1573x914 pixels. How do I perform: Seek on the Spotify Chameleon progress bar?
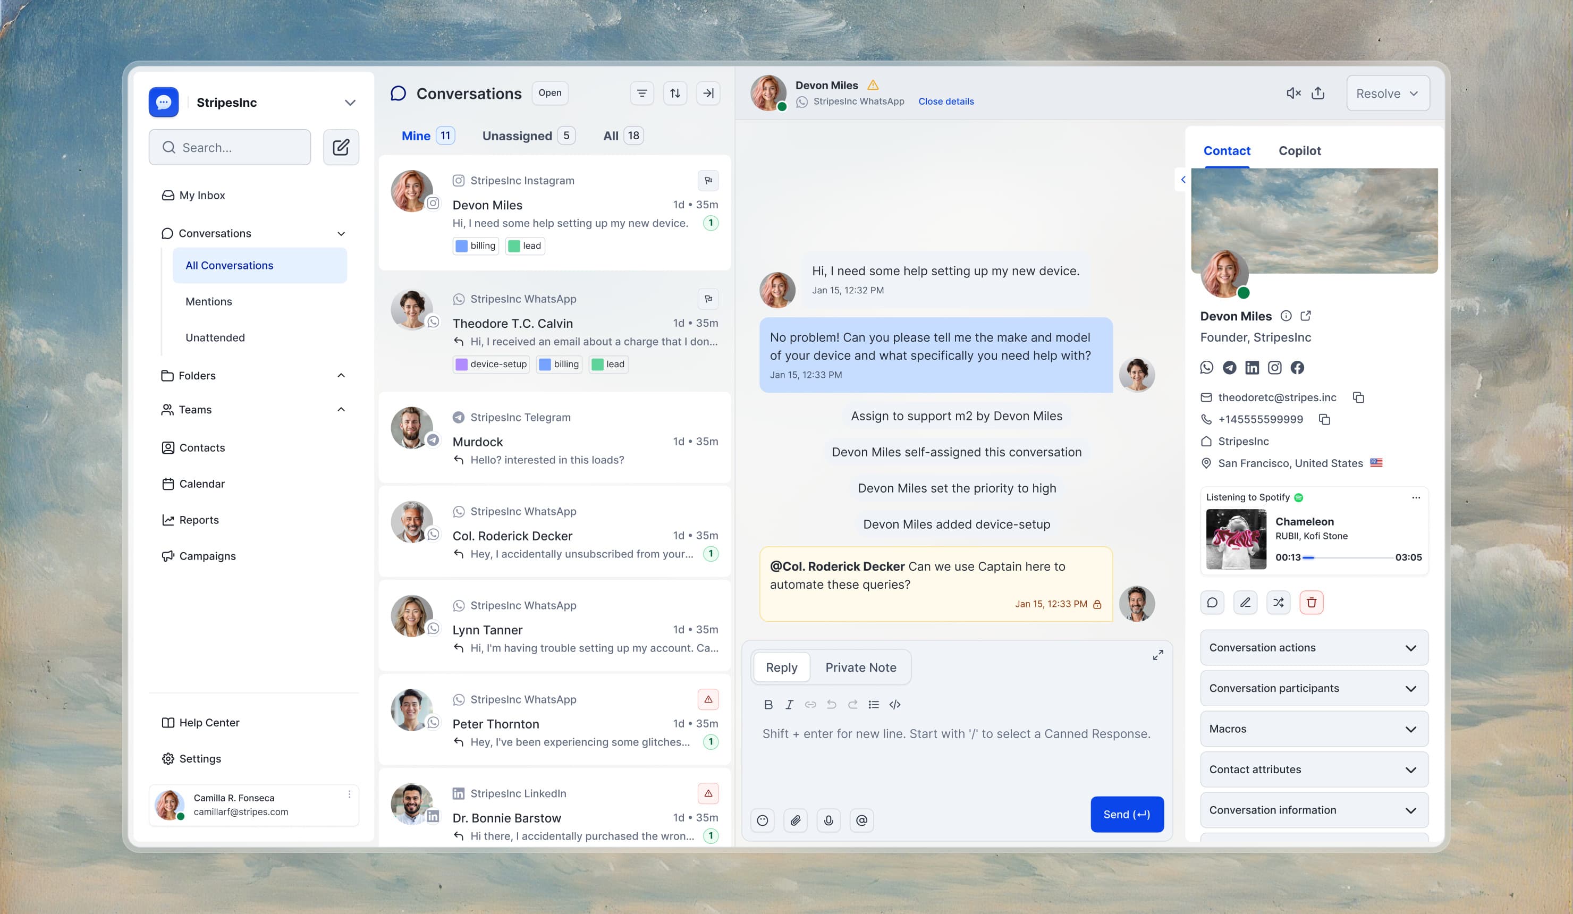tap(1348, 557)
